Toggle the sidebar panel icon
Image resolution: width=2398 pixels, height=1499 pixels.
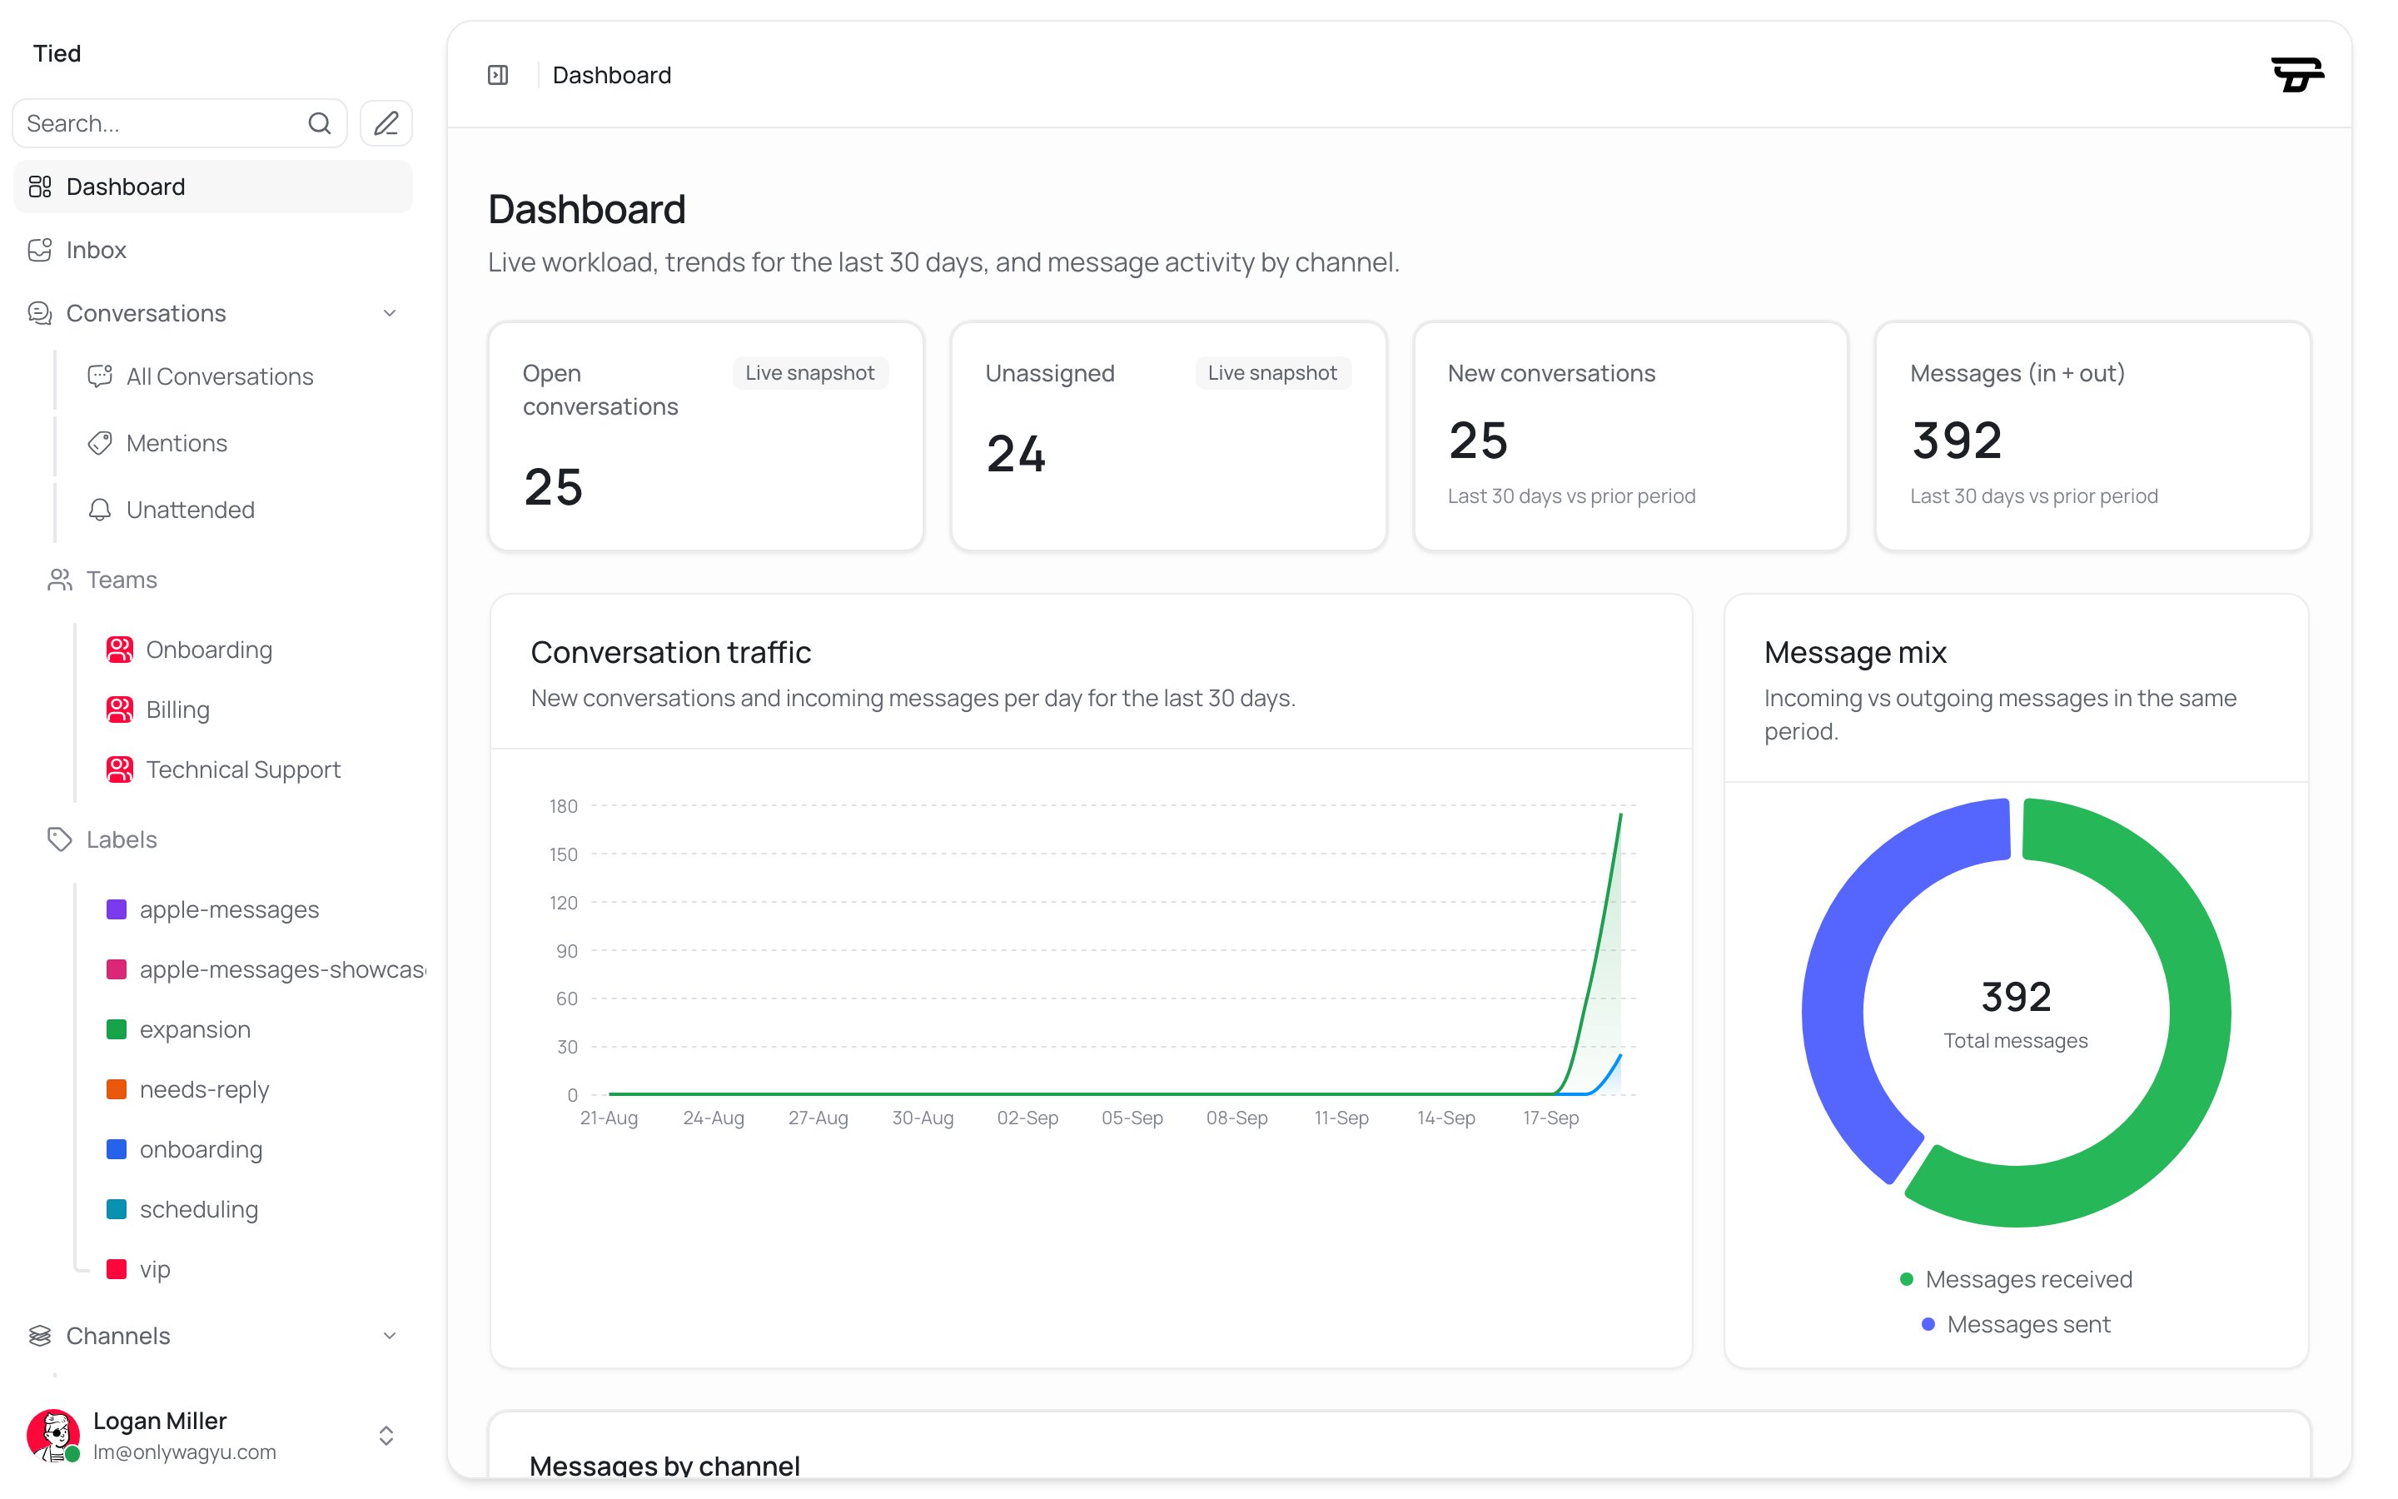pyautogui.click(x=497, y=74)
